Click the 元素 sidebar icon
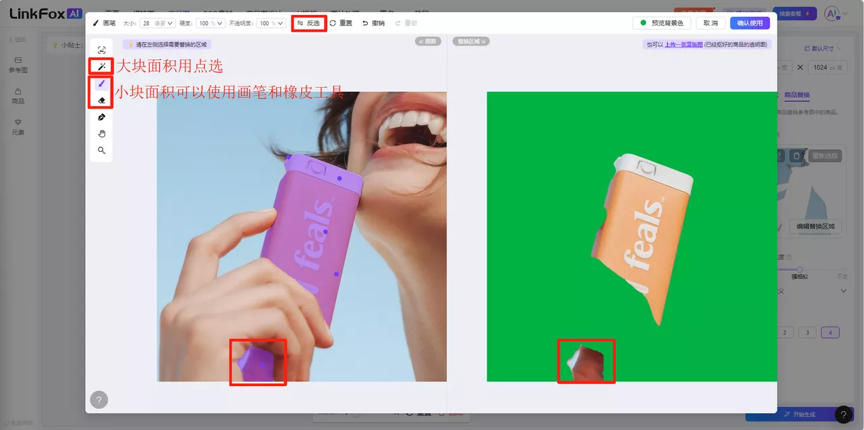Image resolution: width=864 pixels, height=430 pixels. pos(18,127)
